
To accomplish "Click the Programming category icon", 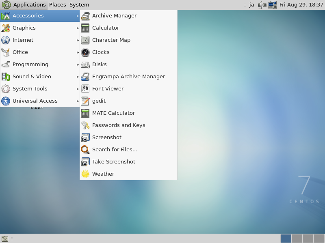I will (x=6, y=65).
